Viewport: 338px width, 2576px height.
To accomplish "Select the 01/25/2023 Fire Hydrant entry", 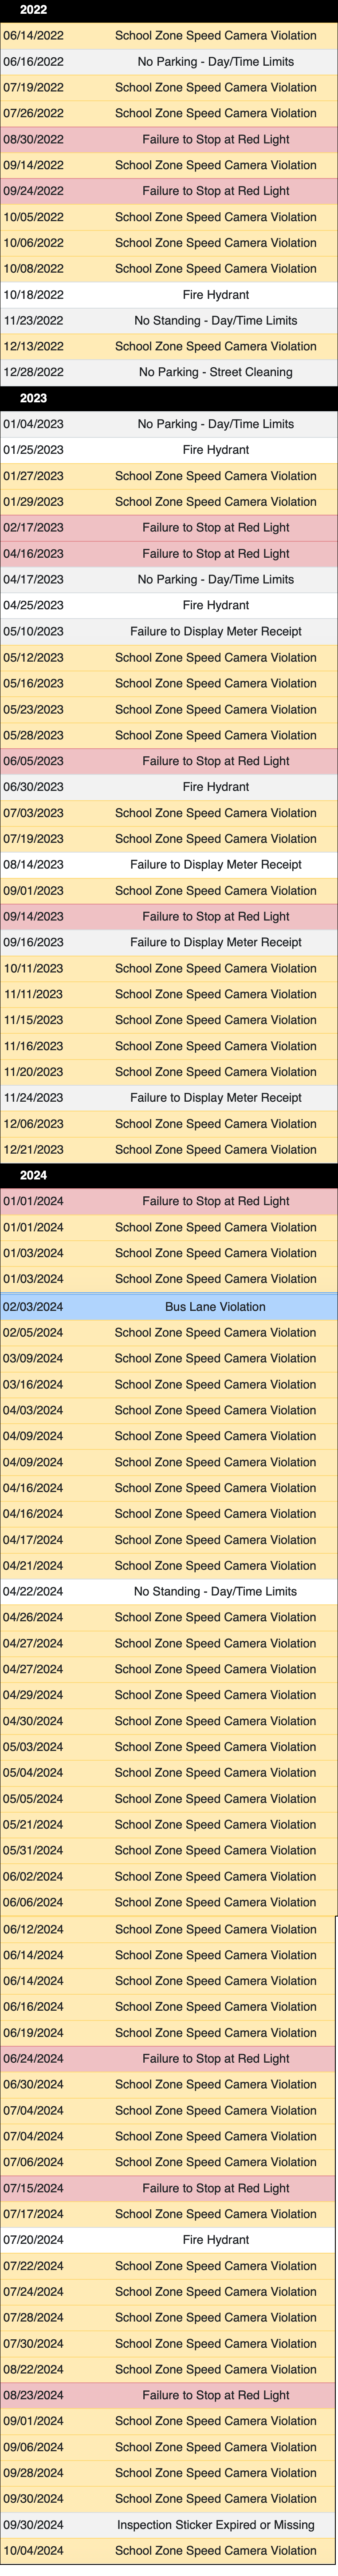I will (168, 450).
